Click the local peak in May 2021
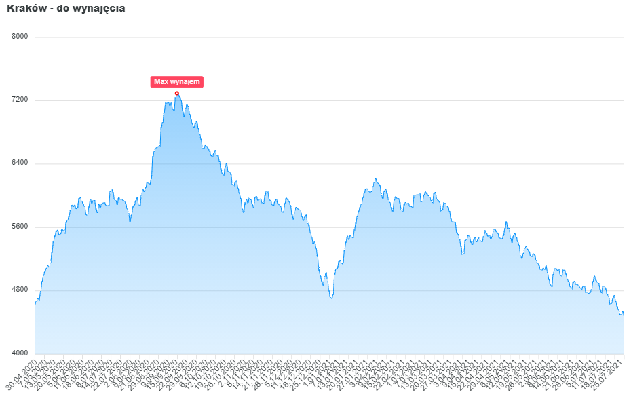This screenshot has height=407, width=631. tap(505, 222)
